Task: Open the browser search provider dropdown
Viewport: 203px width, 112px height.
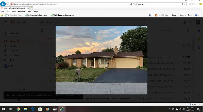Action: (x=185, y=4)
